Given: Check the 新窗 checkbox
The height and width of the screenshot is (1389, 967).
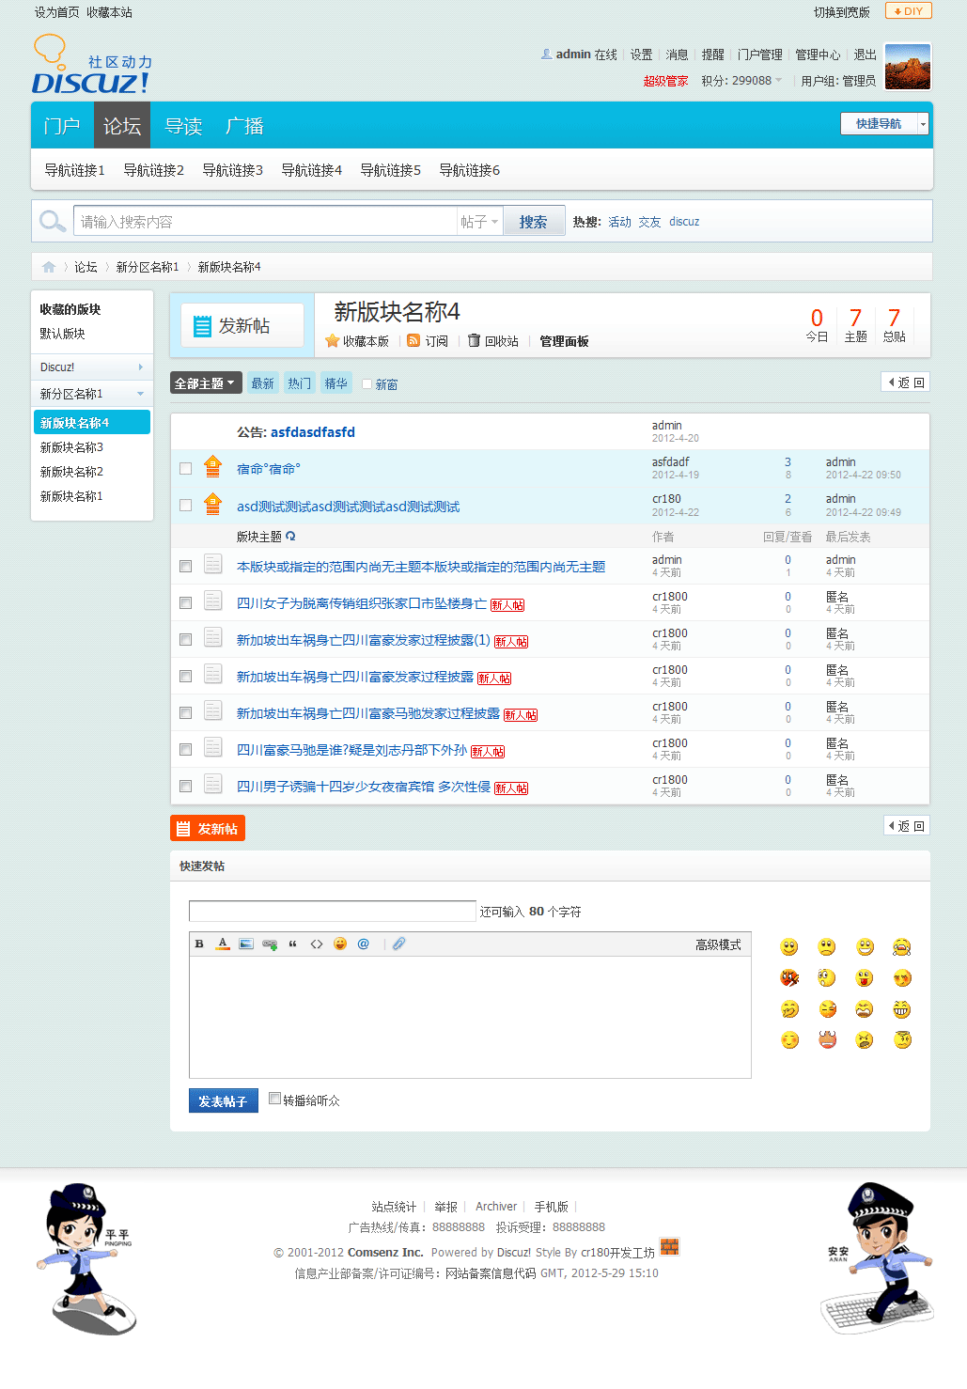Looking at the screenshot, I should point(367,383).
